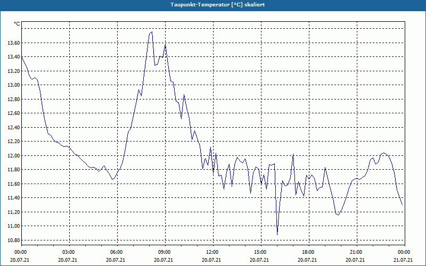426x266 pixels.
Task: Click the 10,80 y-axis label
Action: pos(14,240)
